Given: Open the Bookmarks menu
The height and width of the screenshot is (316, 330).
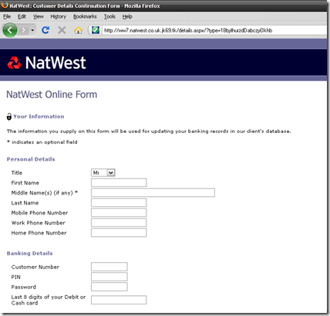Looking at the screenshot, I should coord(85,17).
